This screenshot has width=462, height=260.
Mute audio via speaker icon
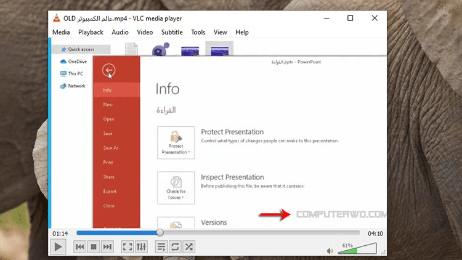[330, 251]
